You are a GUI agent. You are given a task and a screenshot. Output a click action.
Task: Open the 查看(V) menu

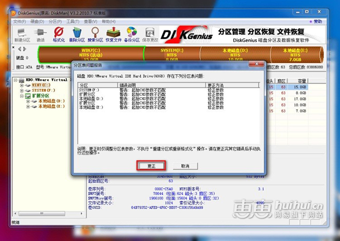click(91, 22)
